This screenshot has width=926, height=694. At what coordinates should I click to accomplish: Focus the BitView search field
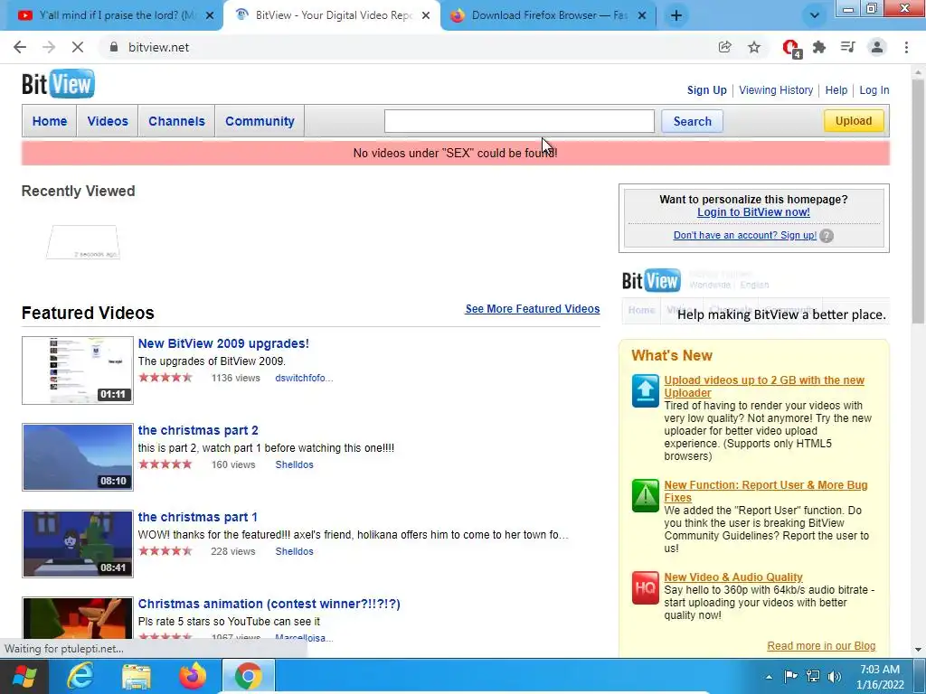[x=519, y=121]
